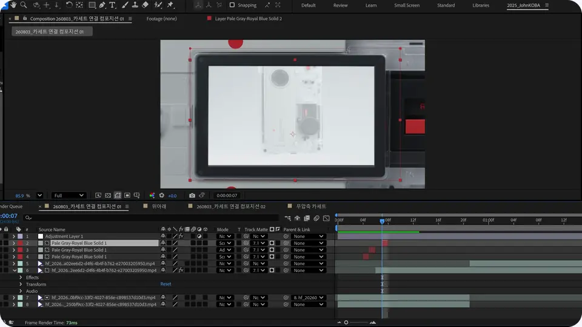The image size is (582, 327).
Task: Select the Type tool
Action: (x=113, y=5)
